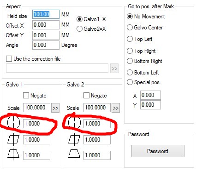Screen dimensions: 214x177
Task: Click the Password button
Action: tap(158, 151)
